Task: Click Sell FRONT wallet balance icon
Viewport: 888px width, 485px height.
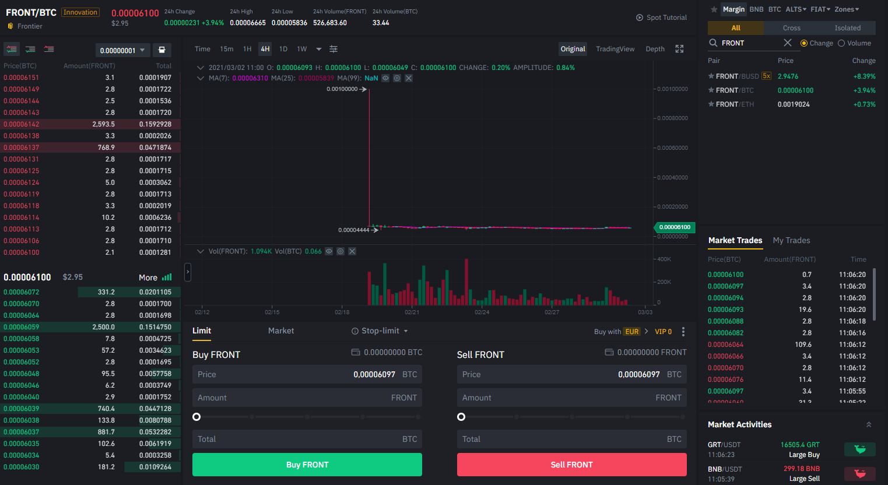Action: (609, 352)
